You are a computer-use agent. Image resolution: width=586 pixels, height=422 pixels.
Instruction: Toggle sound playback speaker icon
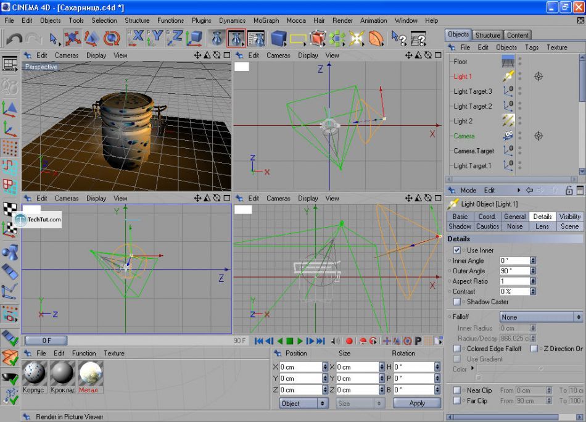tap(336, 341)
